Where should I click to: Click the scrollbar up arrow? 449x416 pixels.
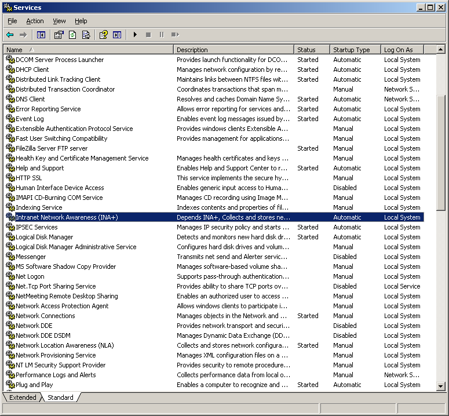click(441, 49)
